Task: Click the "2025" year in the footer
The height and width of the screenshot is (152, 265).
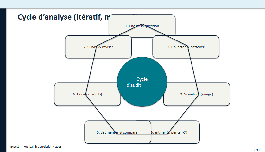Action: (x=58, y=147)
